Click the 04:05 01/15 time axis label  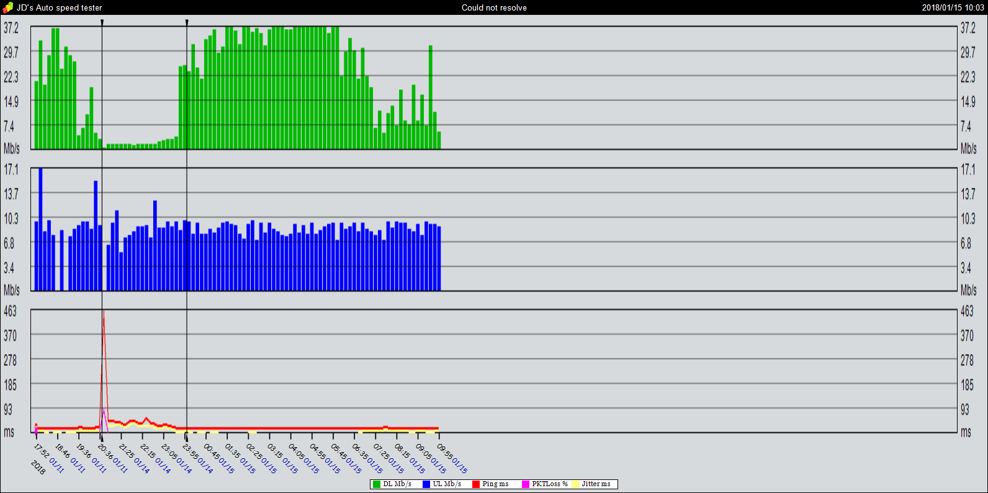303,458
